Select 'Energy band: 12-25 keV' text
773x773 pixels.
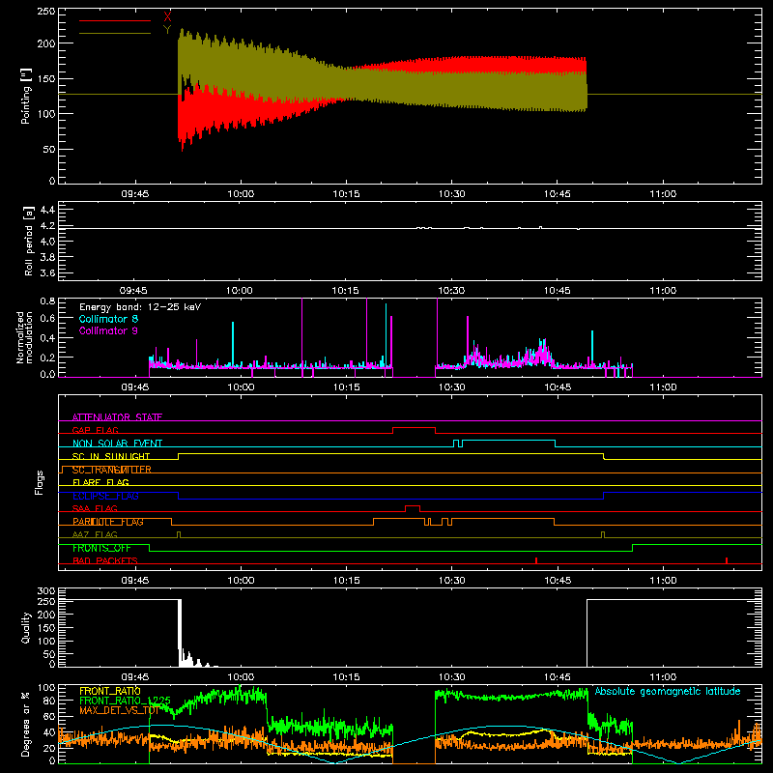[140, 307]
